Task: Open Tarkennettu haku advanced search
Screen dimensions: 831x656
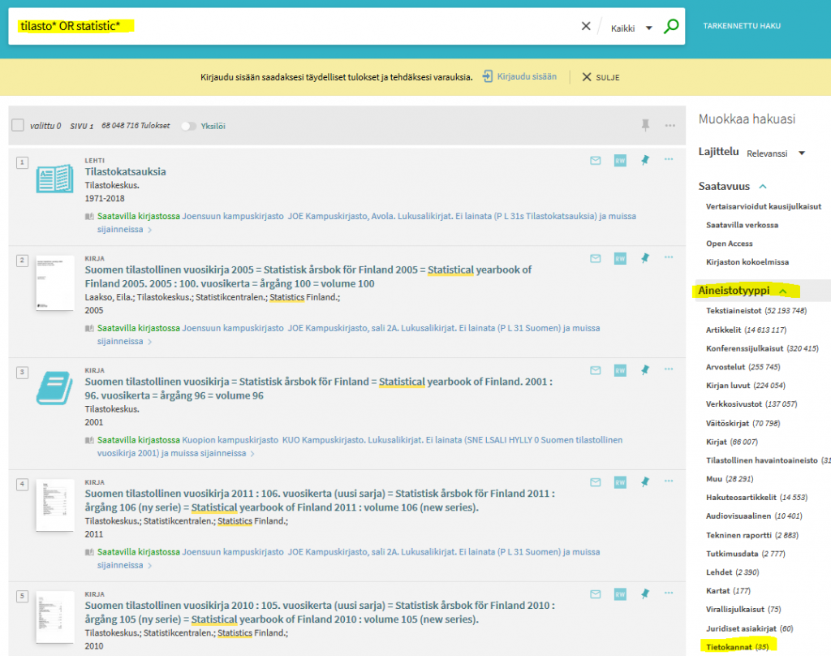Action: point(742,25)
